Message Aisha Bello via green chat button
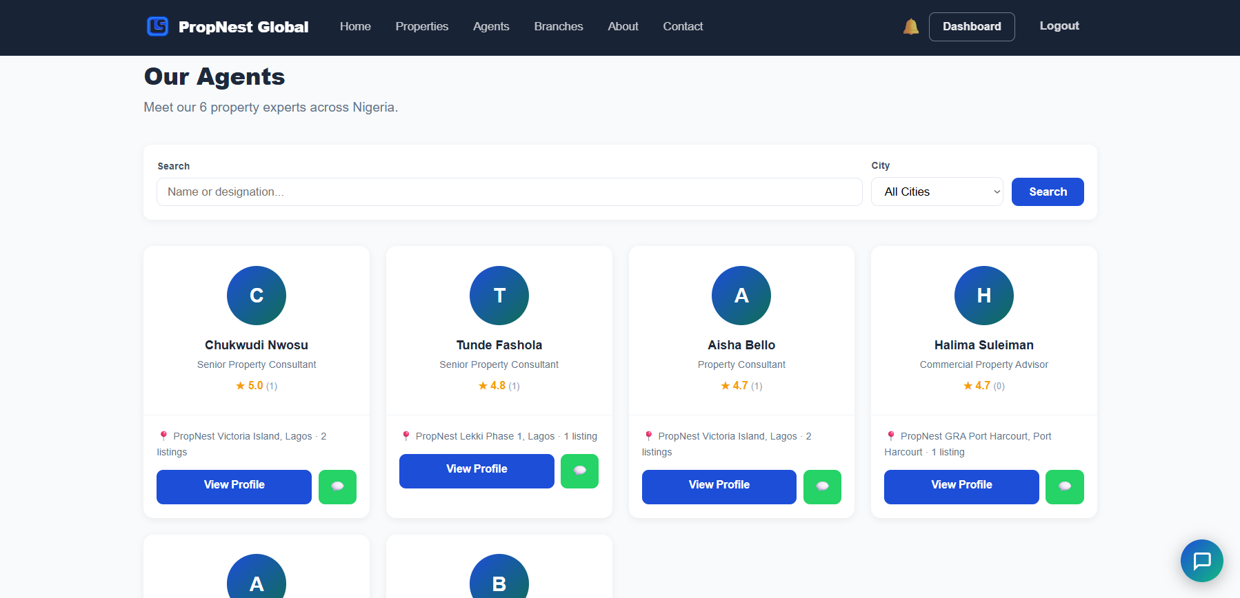This screenshot has width=1240, height=598. pyautogui.click(x=822, y=486)
